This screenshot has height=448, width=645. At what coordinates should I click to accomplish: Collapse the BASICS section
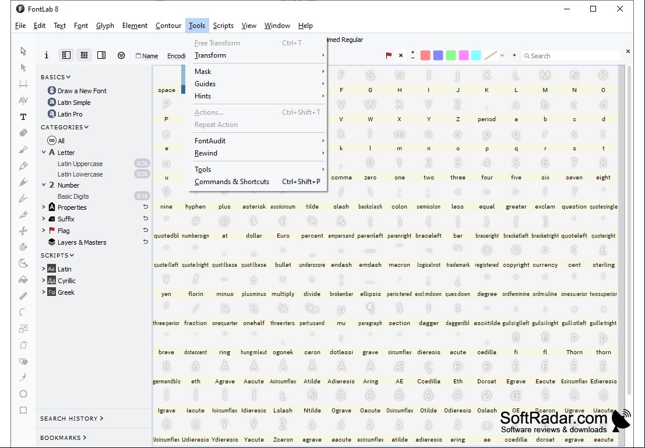68,77
